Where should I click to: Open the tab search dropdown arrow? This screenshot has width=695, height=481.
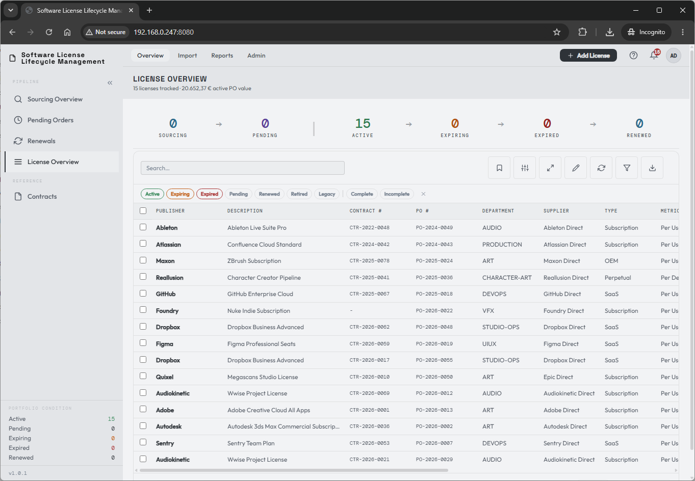pyautogui.click(x=10, y=10)
